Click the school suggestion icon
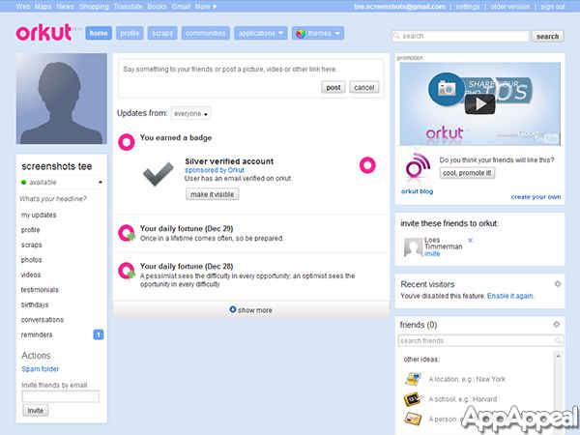The height and width of the screenshot is (435, 580). (412, 398)
